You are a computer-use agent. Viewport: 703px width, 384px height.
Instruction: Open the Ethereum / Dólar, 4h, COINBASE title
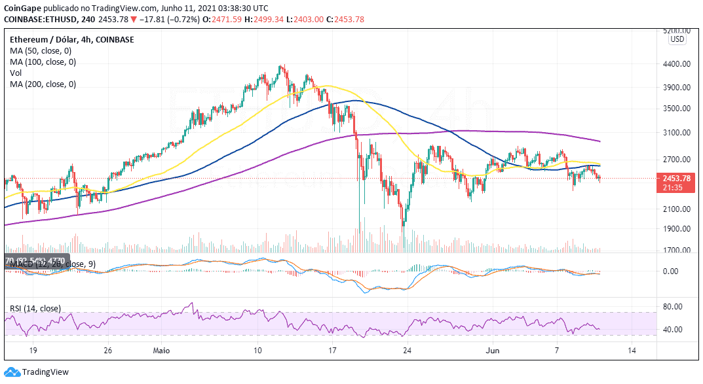(71, 39)
